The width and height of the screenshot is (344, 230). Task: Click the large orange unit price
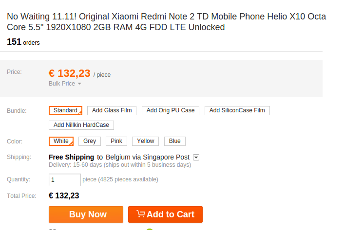[x=70, y=73]
